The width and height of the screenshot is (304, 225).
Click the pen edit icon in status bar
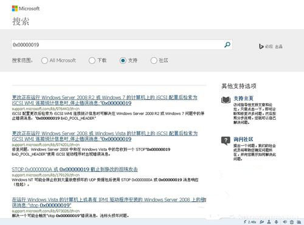(x=262, y=222)
